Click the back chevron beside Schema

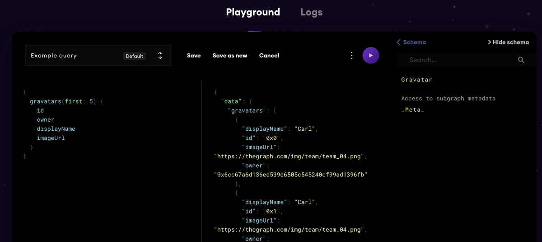click(x=398, y=42)
